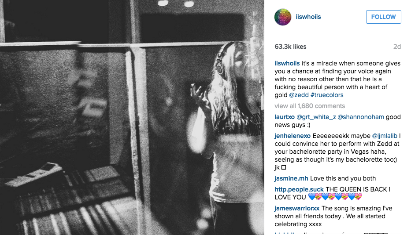Click the 63.3k likes count
The width and height of the screenshot is (411, 235).
[x=290, y=47]
